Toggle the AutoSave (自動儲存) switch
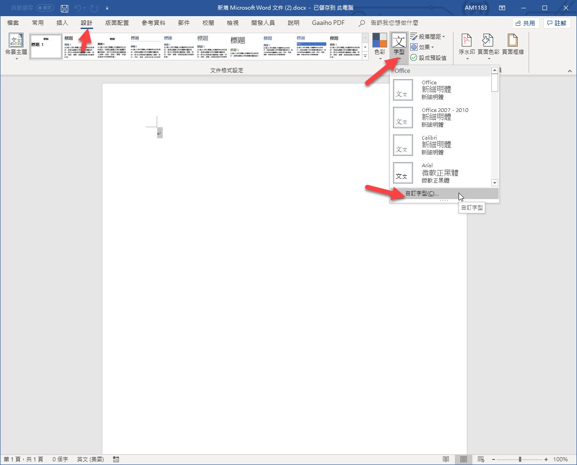The image size is (577, 465). 45,8
